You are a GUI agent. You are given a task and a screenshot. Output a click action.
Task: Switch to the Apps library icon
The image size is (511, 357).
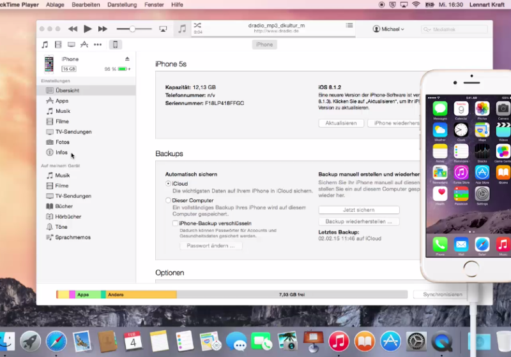pyautogui.click(x=84, y=45)
